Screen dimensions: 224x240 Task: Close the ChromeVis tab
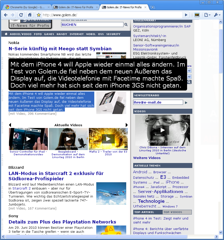click(x=49, y=7)
